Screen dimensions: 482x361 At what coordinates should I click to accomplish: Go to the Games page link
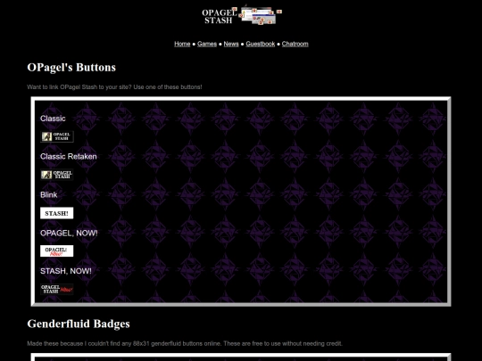pyautogui.click(x=207, y=44)
